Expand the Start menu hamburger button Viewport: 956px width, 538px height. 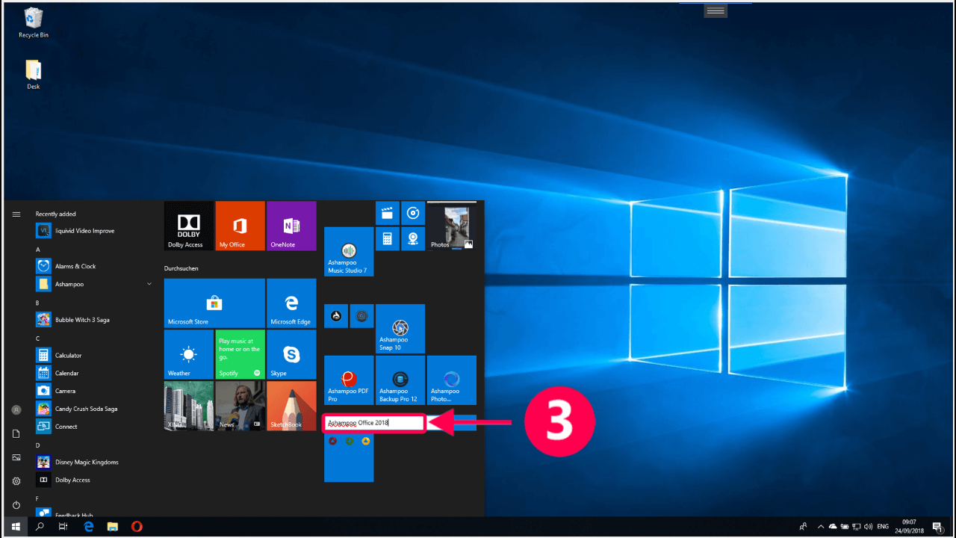pyautogui.click(x=16, y=214)
